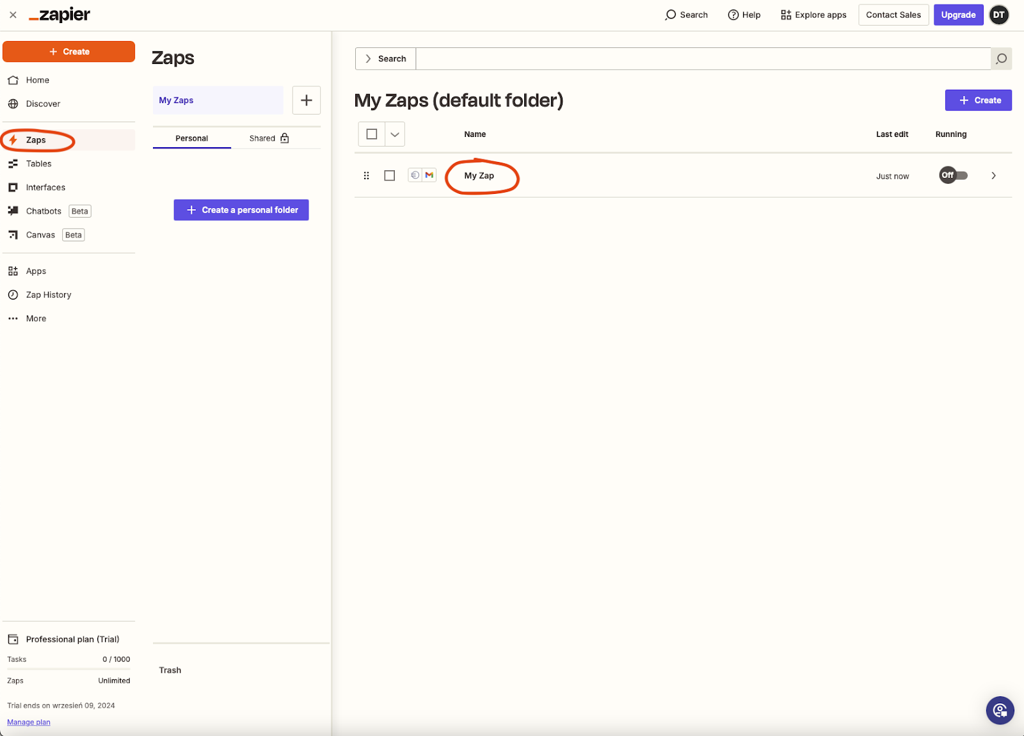Open the bulk selection dropdown arrow

[395, 134]
